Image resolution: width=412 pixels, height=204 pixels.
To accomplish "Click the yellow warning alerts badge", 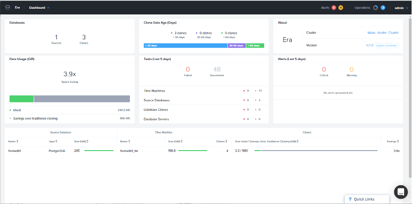I will coord(341,8).
